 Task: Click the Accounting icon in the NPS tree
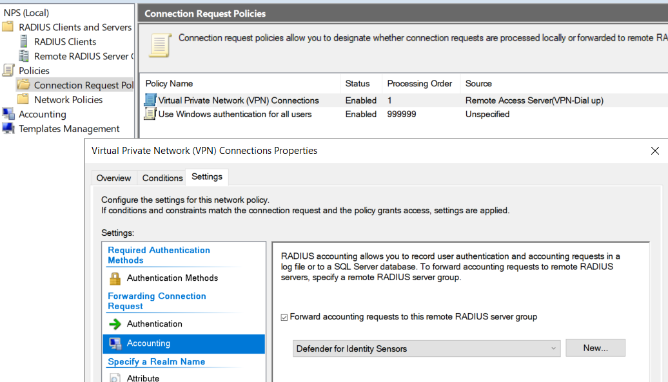coord(8,114)
